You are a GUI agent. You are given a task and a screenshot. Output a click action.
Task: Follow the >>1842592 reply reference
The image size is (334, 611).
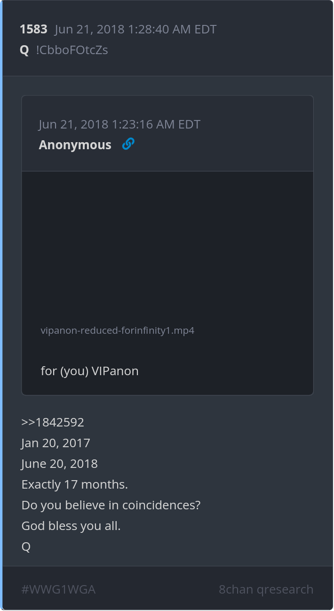coord(53,422)
